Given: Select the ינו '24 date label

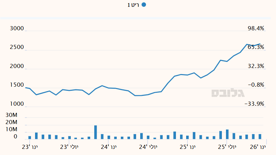Looking at the screenshot, I should tap(109, 147).
